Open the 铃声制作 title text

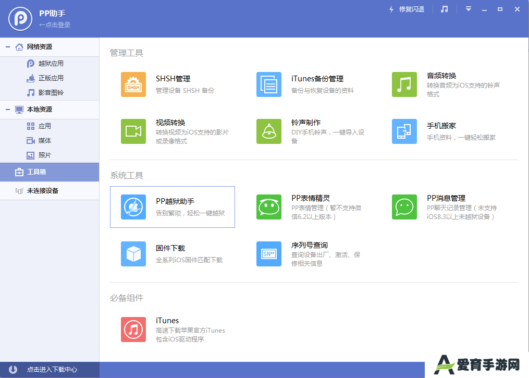point(306,123)
